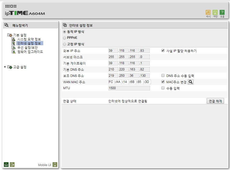This screenshot has width=230, height=170.
Task: Click the ipTIME A604M logo
Action: pos(25,14)
